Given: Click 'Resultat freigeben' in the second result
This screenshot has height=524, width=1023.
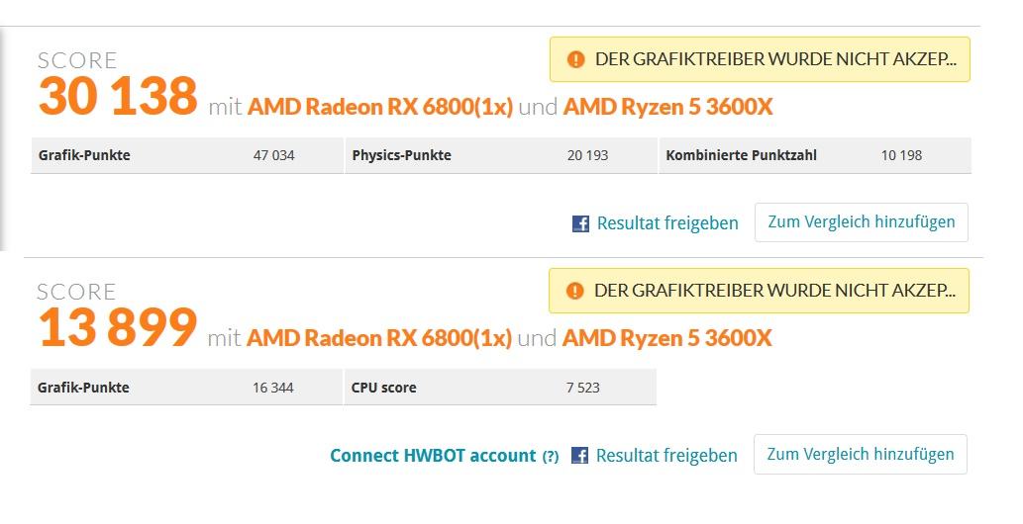Looking at the screenshot, I should (666, 456).
